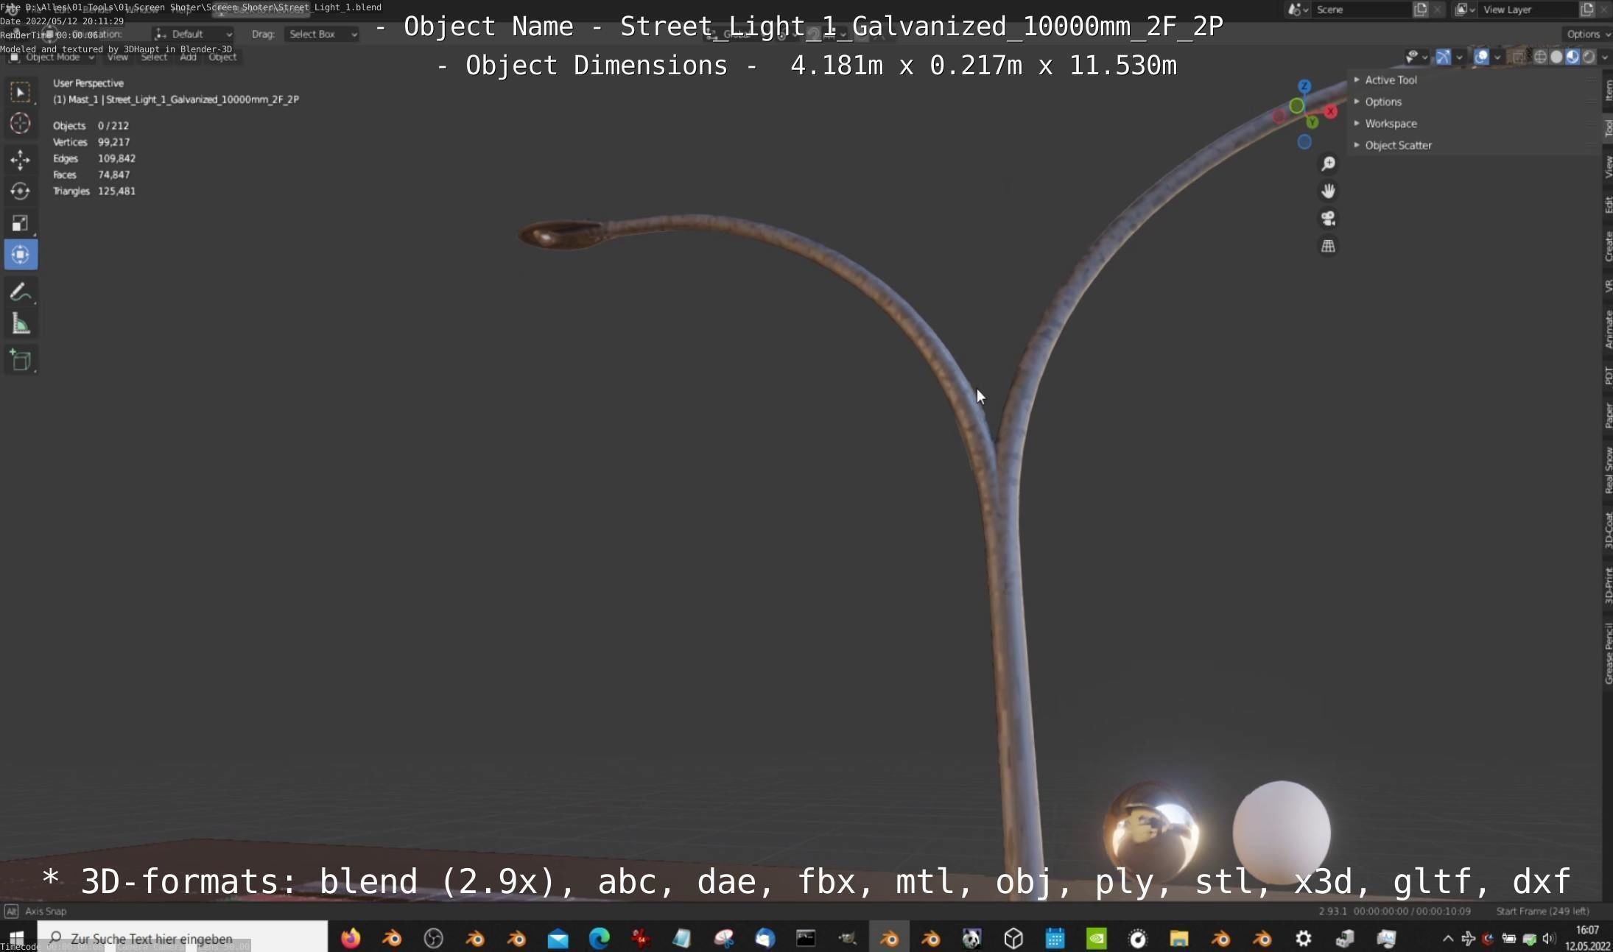Expand the Active Tool panel
This screenshot has width=1613, height=952.
[x=1390, y=80]
